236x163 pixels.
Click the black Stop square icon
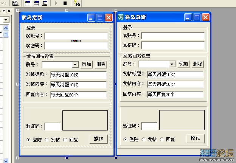point(65,3)
